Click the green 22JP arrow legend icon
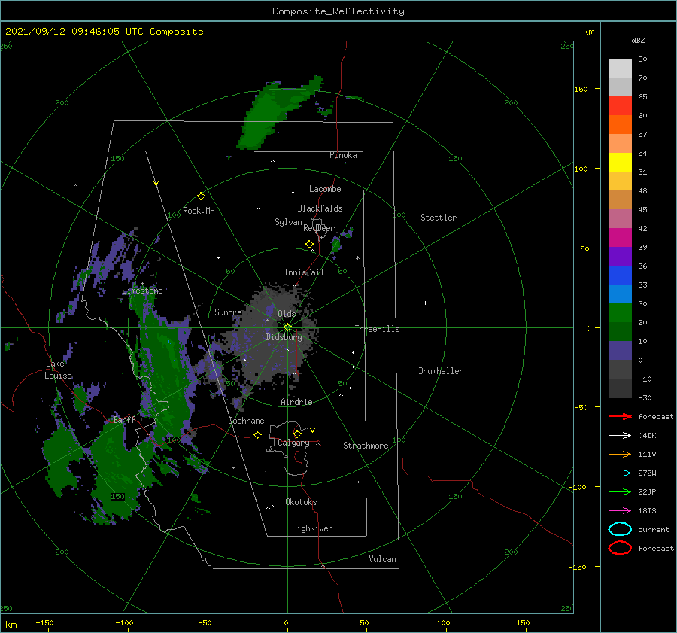The image size is (677, 633). point(620,491)
